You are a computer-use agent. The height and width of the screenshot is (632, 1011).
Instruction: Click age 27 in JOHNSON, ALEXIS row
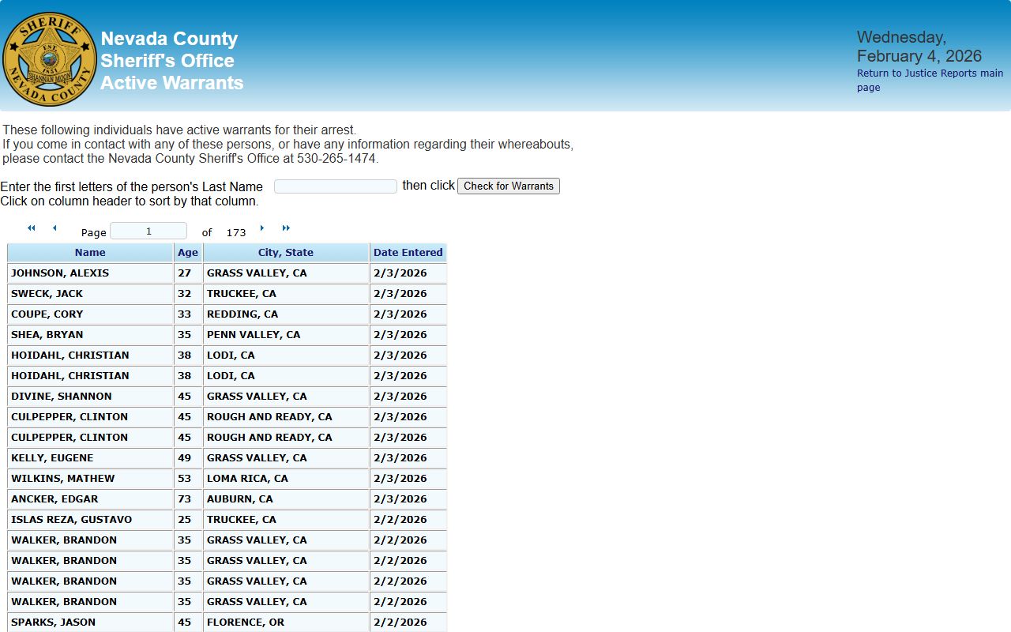coord(188,273)
